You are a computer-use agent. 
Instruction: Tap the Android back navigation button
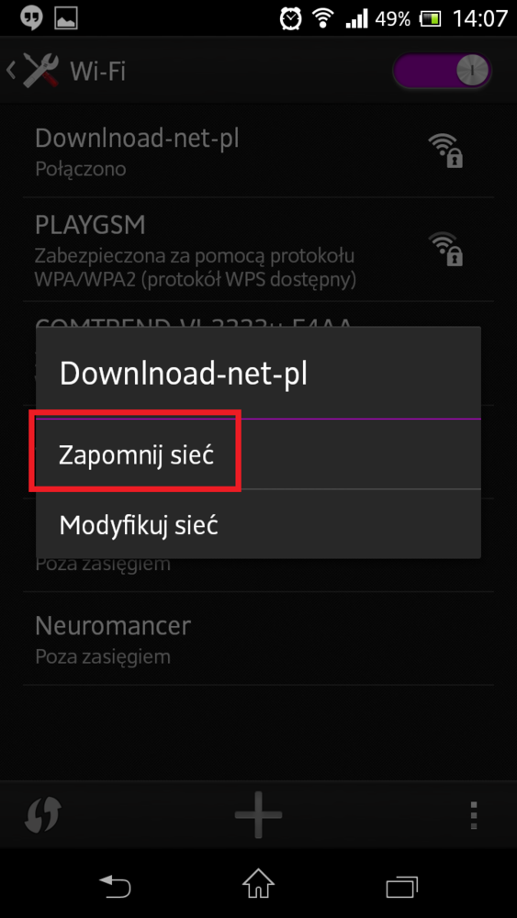(115, 886)
